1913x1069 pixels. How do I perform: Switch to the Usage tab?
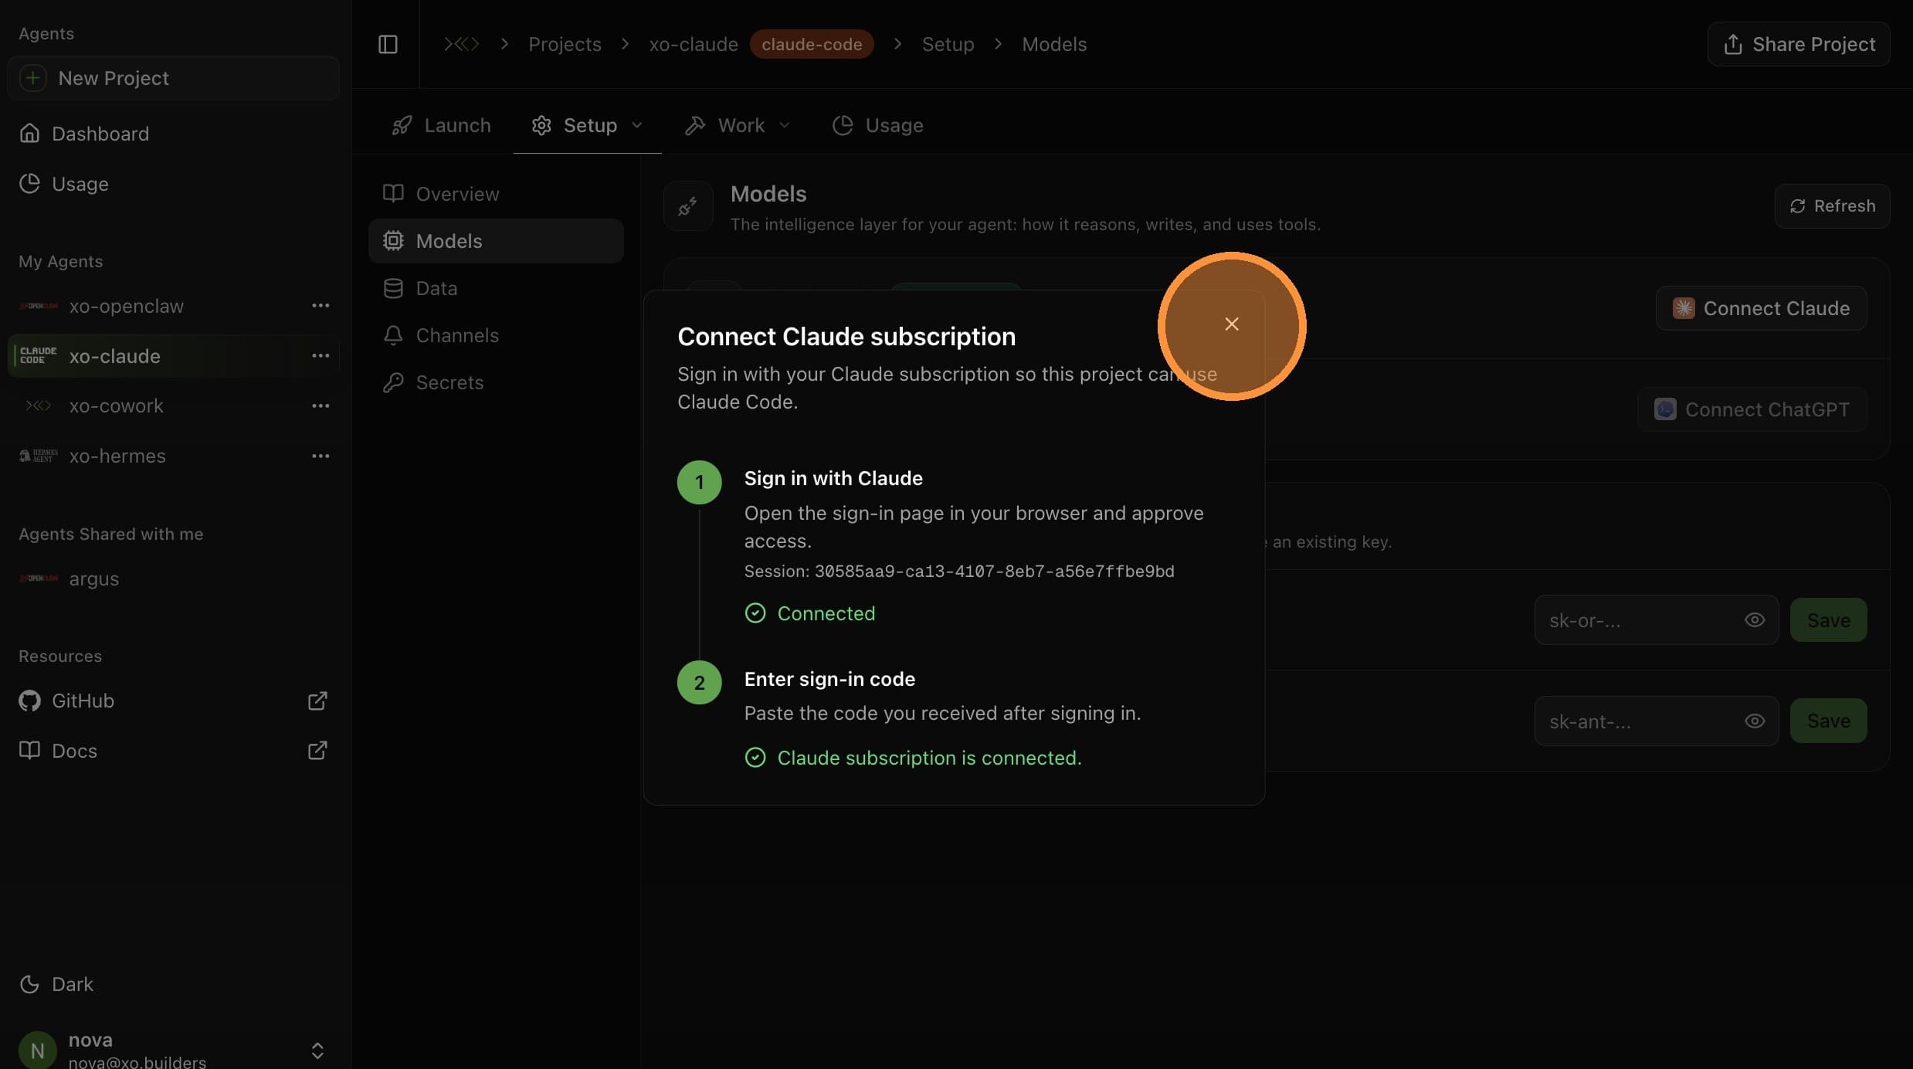coord(877,125)
